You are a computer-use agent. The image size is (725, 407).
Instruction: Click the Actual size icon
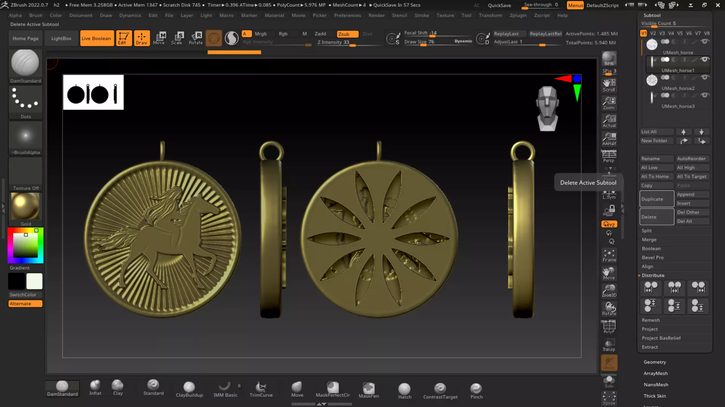pos(609,121)
